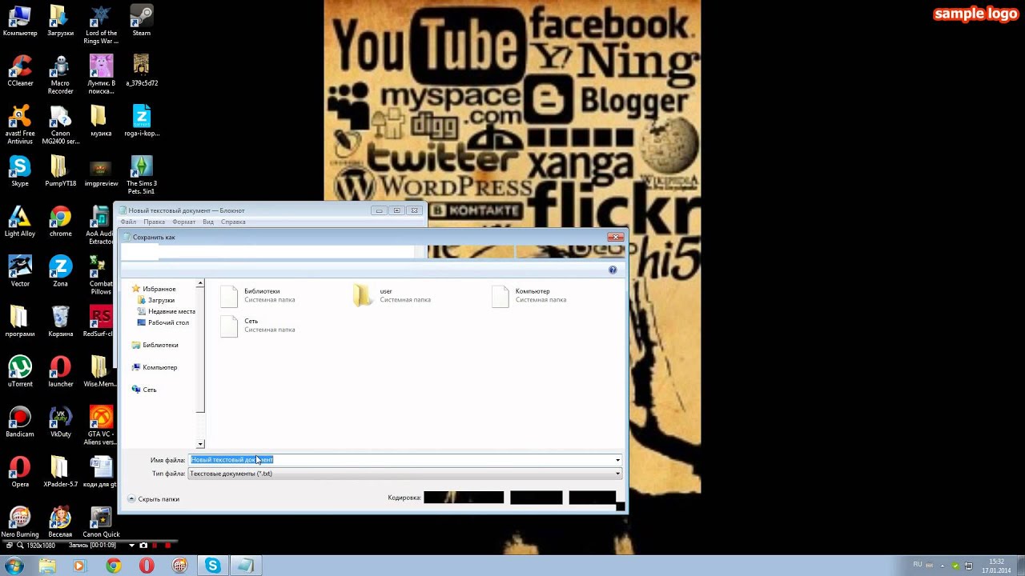The height and width of the screenshot is (576, 1025).
Task: Click the navigation pane scroll down arrow
Action: (x=200, y=444)
